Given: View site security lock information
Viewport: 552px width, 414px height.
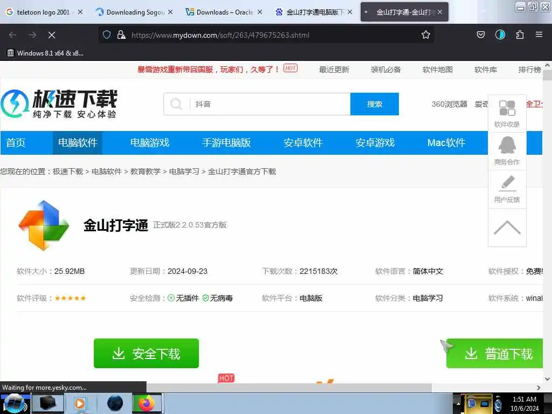Looking at the screenshot, I should 121,35.
